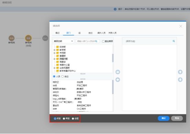Image resolution: width=190 pixels, height=134 pixels.
Task: Switch to the 关联人员 tab
Action: point(113,33)
